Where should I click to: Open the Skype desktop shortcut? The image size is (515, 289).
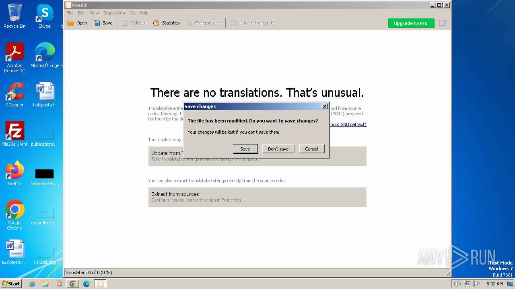(45, 16)
